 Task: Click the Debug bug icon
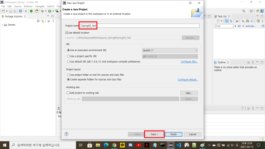(43, 11)
